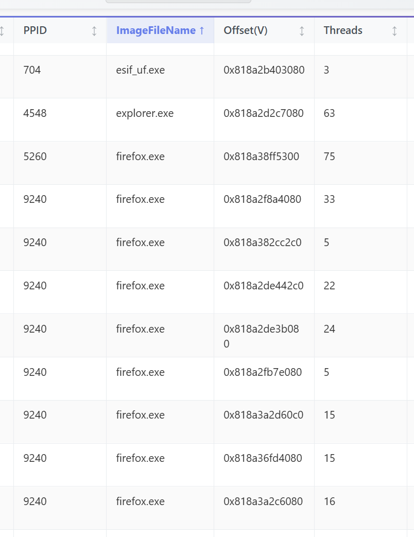Click the Offset(V) column sort arrows icon
Image resolution: width=414 pixels, height=537 pixels.
coord(302,31)
